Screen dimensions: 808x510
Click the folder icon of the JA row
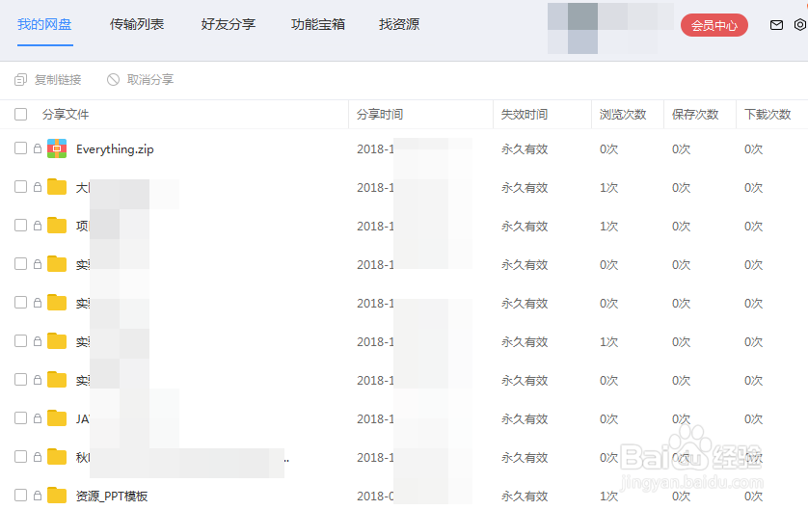pos(57,418)
